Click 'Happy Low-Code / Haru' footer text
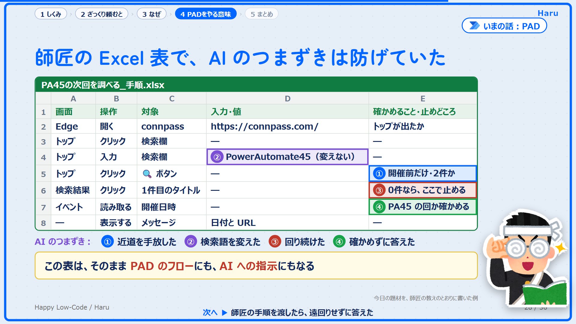This screenshot has width=576, height=324. tap(72, 307)
